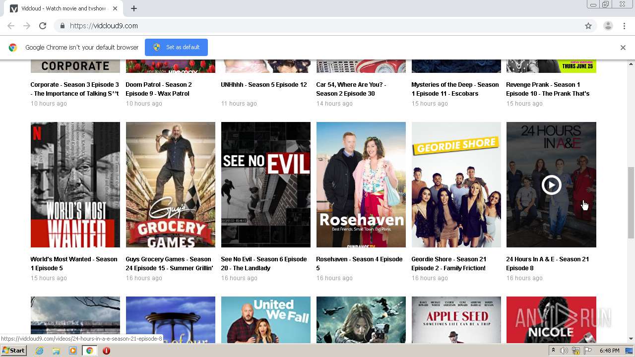Bookmark this page with the star
This screenshot has width=635, height=357.
[588, 26]
